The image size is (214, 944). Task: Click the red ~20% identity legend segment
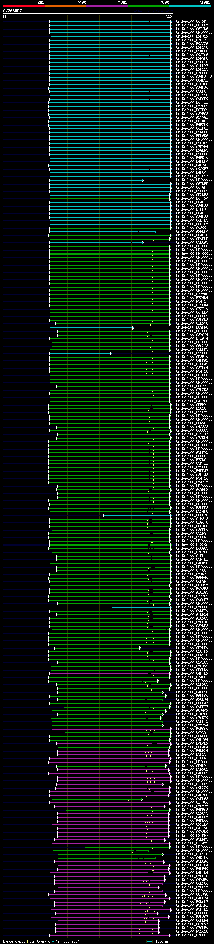[24, 6]
